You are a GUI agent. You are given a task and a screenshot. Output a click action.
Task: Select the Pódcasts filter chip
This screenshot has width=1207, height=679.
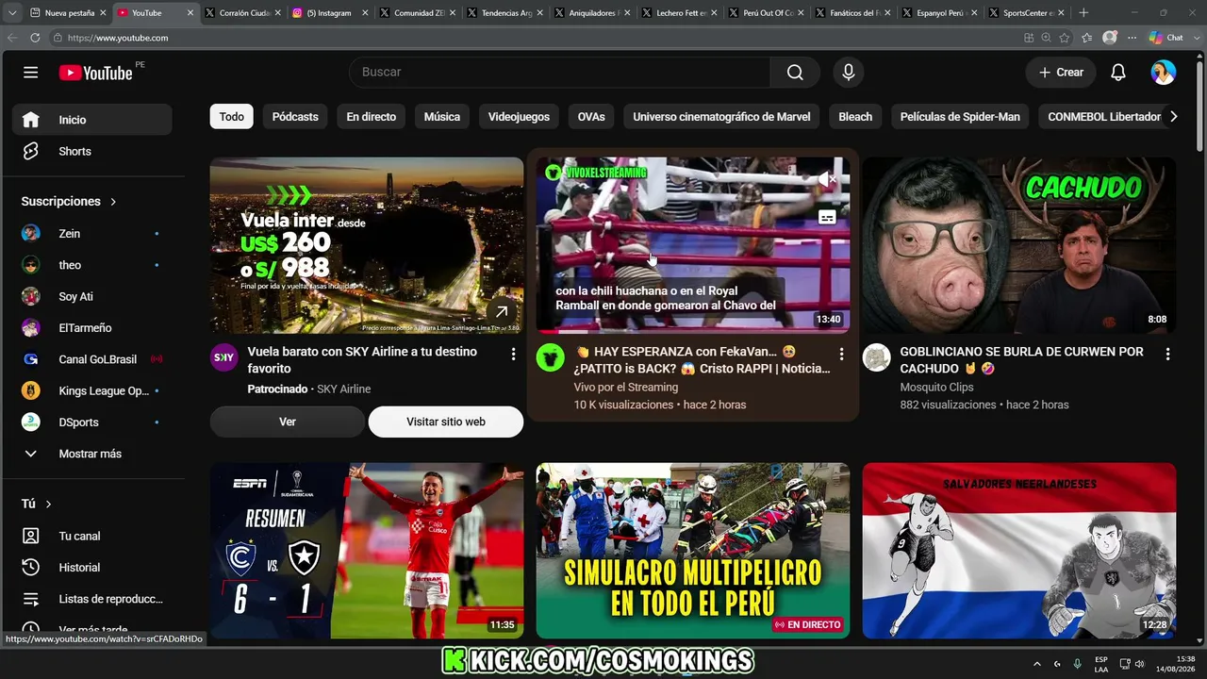click(295, 117)
